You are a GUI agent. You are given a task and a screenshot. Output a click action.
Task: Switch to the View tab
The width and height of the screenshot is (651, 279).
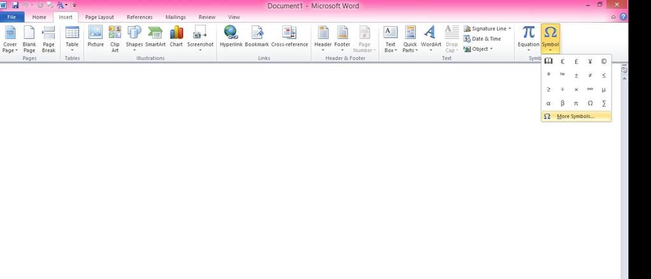click(x=234, y=17)
